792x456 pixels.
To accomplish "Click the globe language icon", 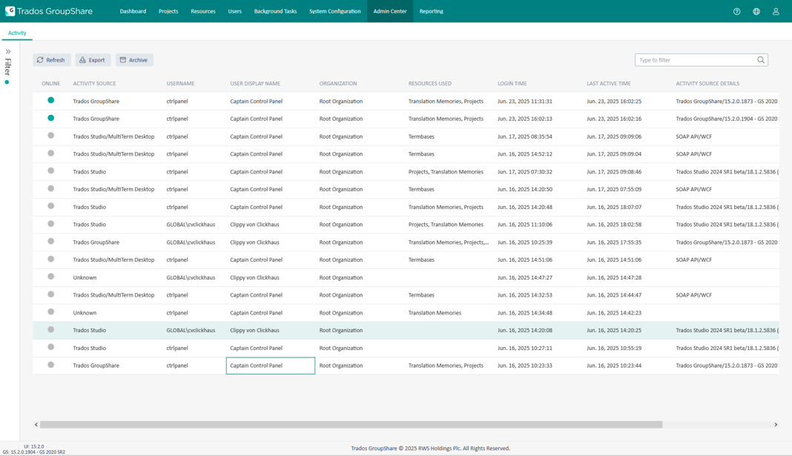I will (756, 11).
